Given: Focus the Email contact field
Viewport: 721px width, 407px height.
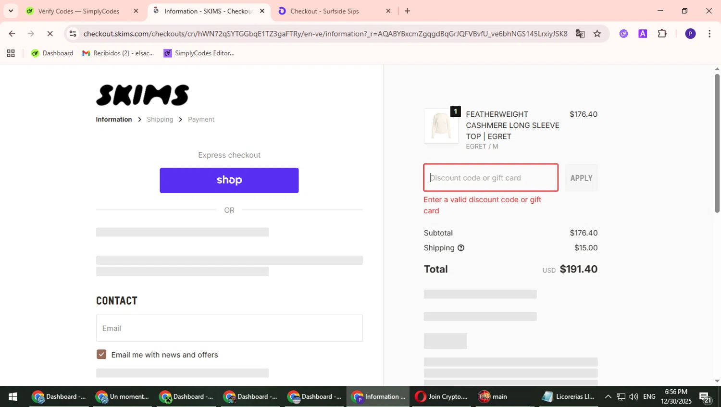Looking at the screenshot, I should tap(229, 328).
